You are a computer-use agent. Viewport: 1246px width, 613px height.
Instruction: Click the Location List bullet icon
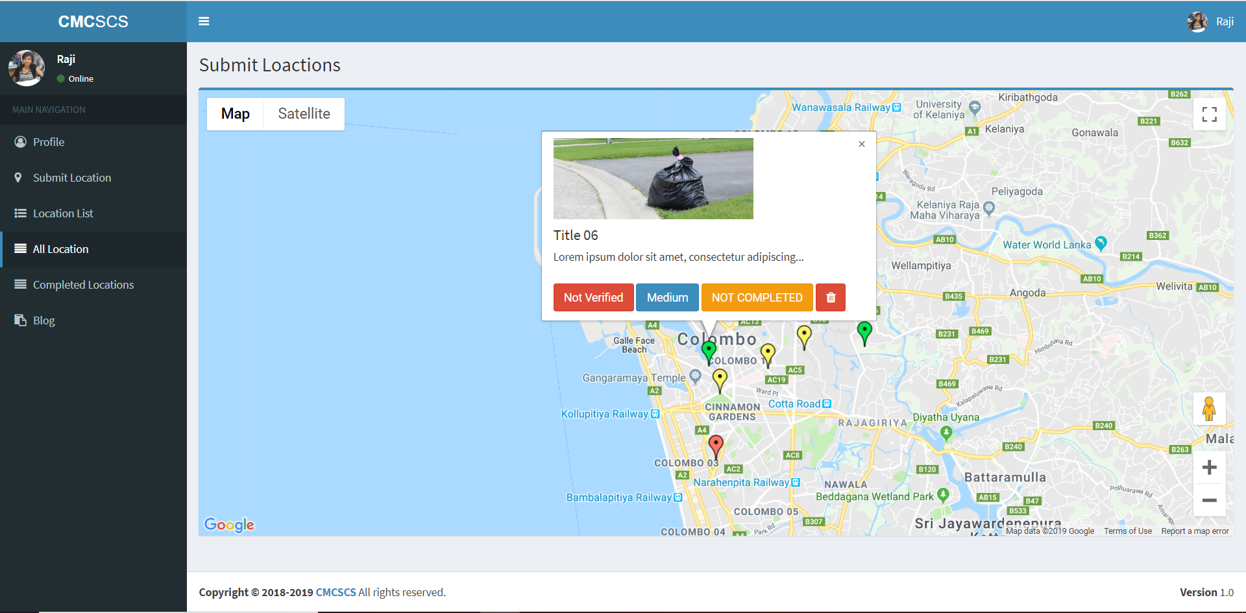tap(21, 213)
